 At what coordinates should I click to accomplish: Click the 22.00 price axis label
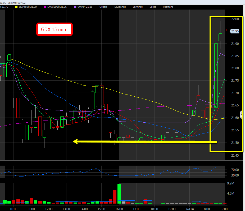pyautogui.click(x=235, y=19)
